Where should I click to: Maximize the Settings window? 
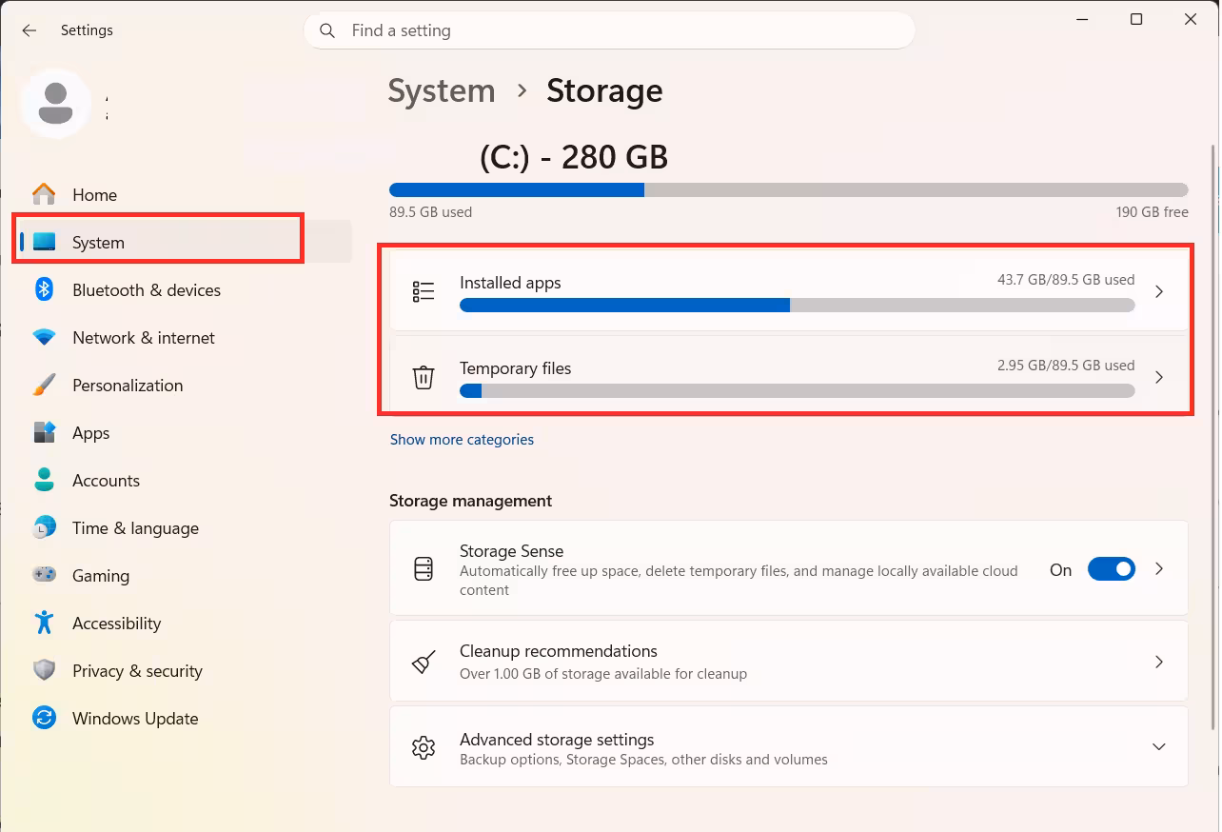[x=1135, y=19]
